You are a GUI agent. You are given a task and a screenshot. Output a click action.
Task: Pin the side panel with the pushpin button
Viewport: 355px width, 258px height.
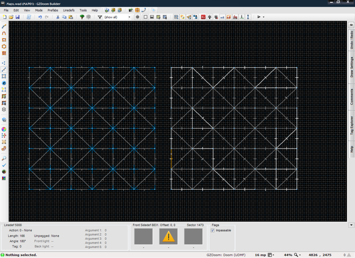click(351, 25)
